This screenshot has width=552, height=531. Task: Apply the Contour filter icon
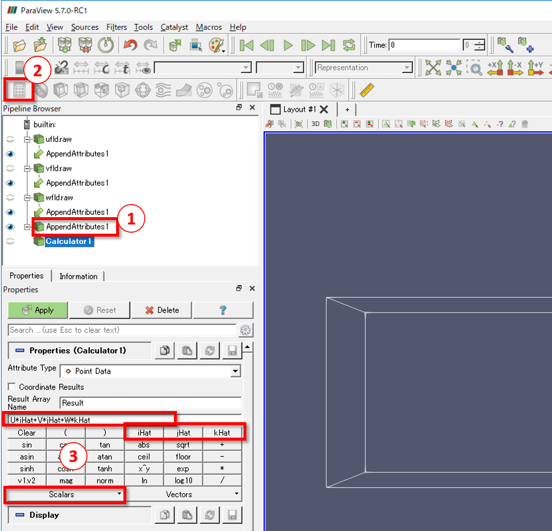pyautogui.click(x=41, y=90)
